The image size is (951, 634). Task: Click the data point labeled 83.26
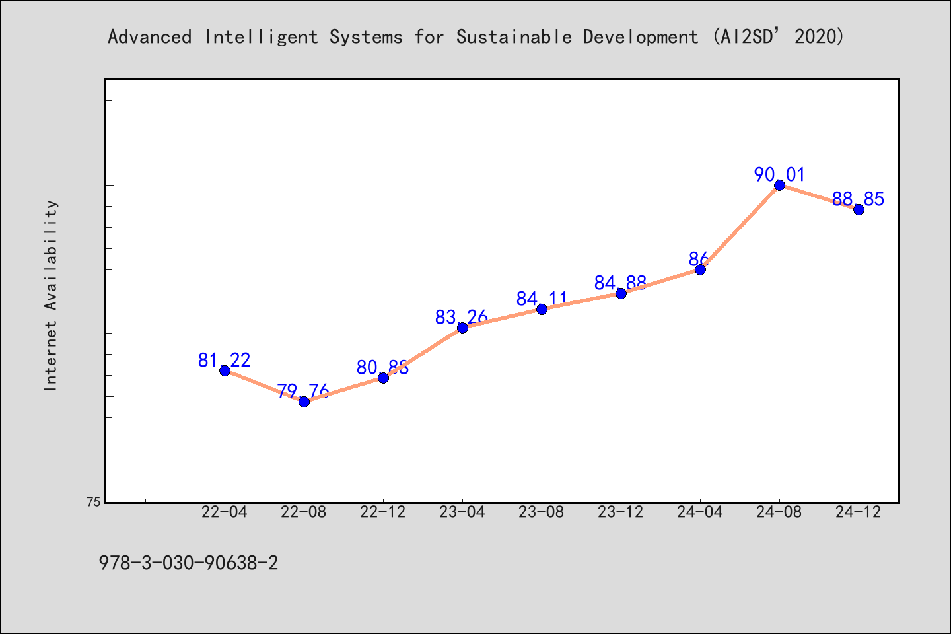pos(462,328)
